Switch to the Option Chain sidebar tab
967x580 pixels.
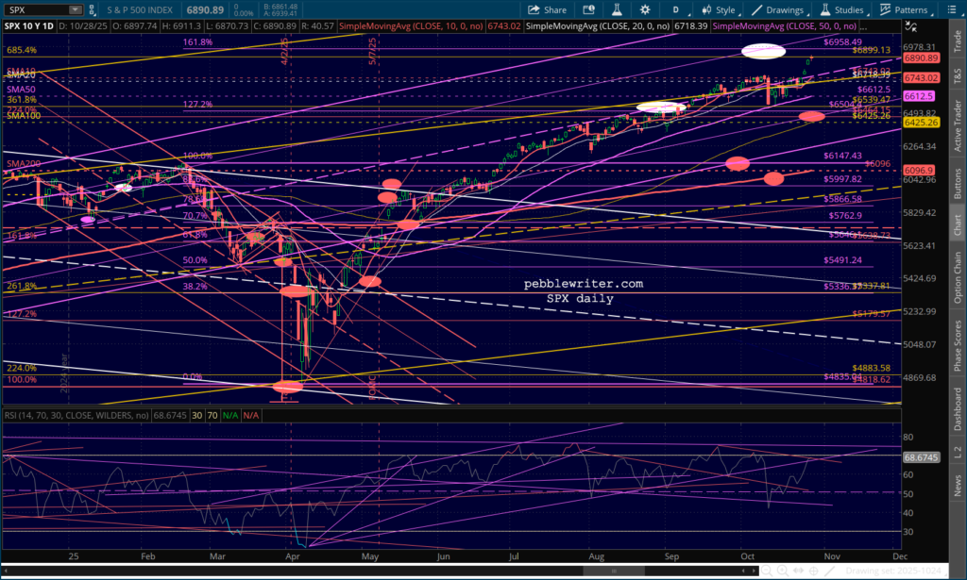pos(958,277)
